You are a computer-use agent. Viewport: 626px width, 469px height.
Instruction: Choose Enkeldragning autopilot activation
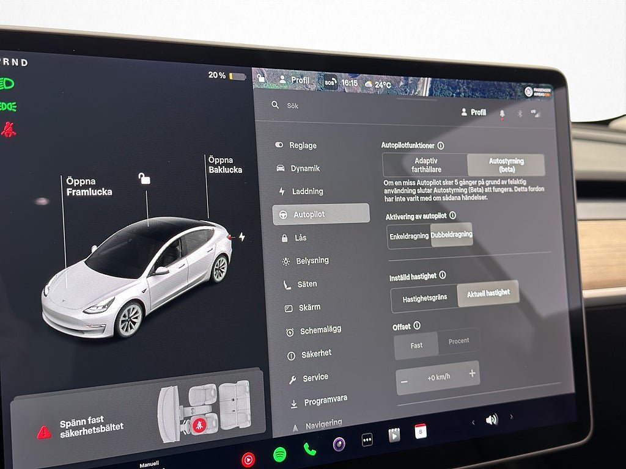tap(409, 236)
